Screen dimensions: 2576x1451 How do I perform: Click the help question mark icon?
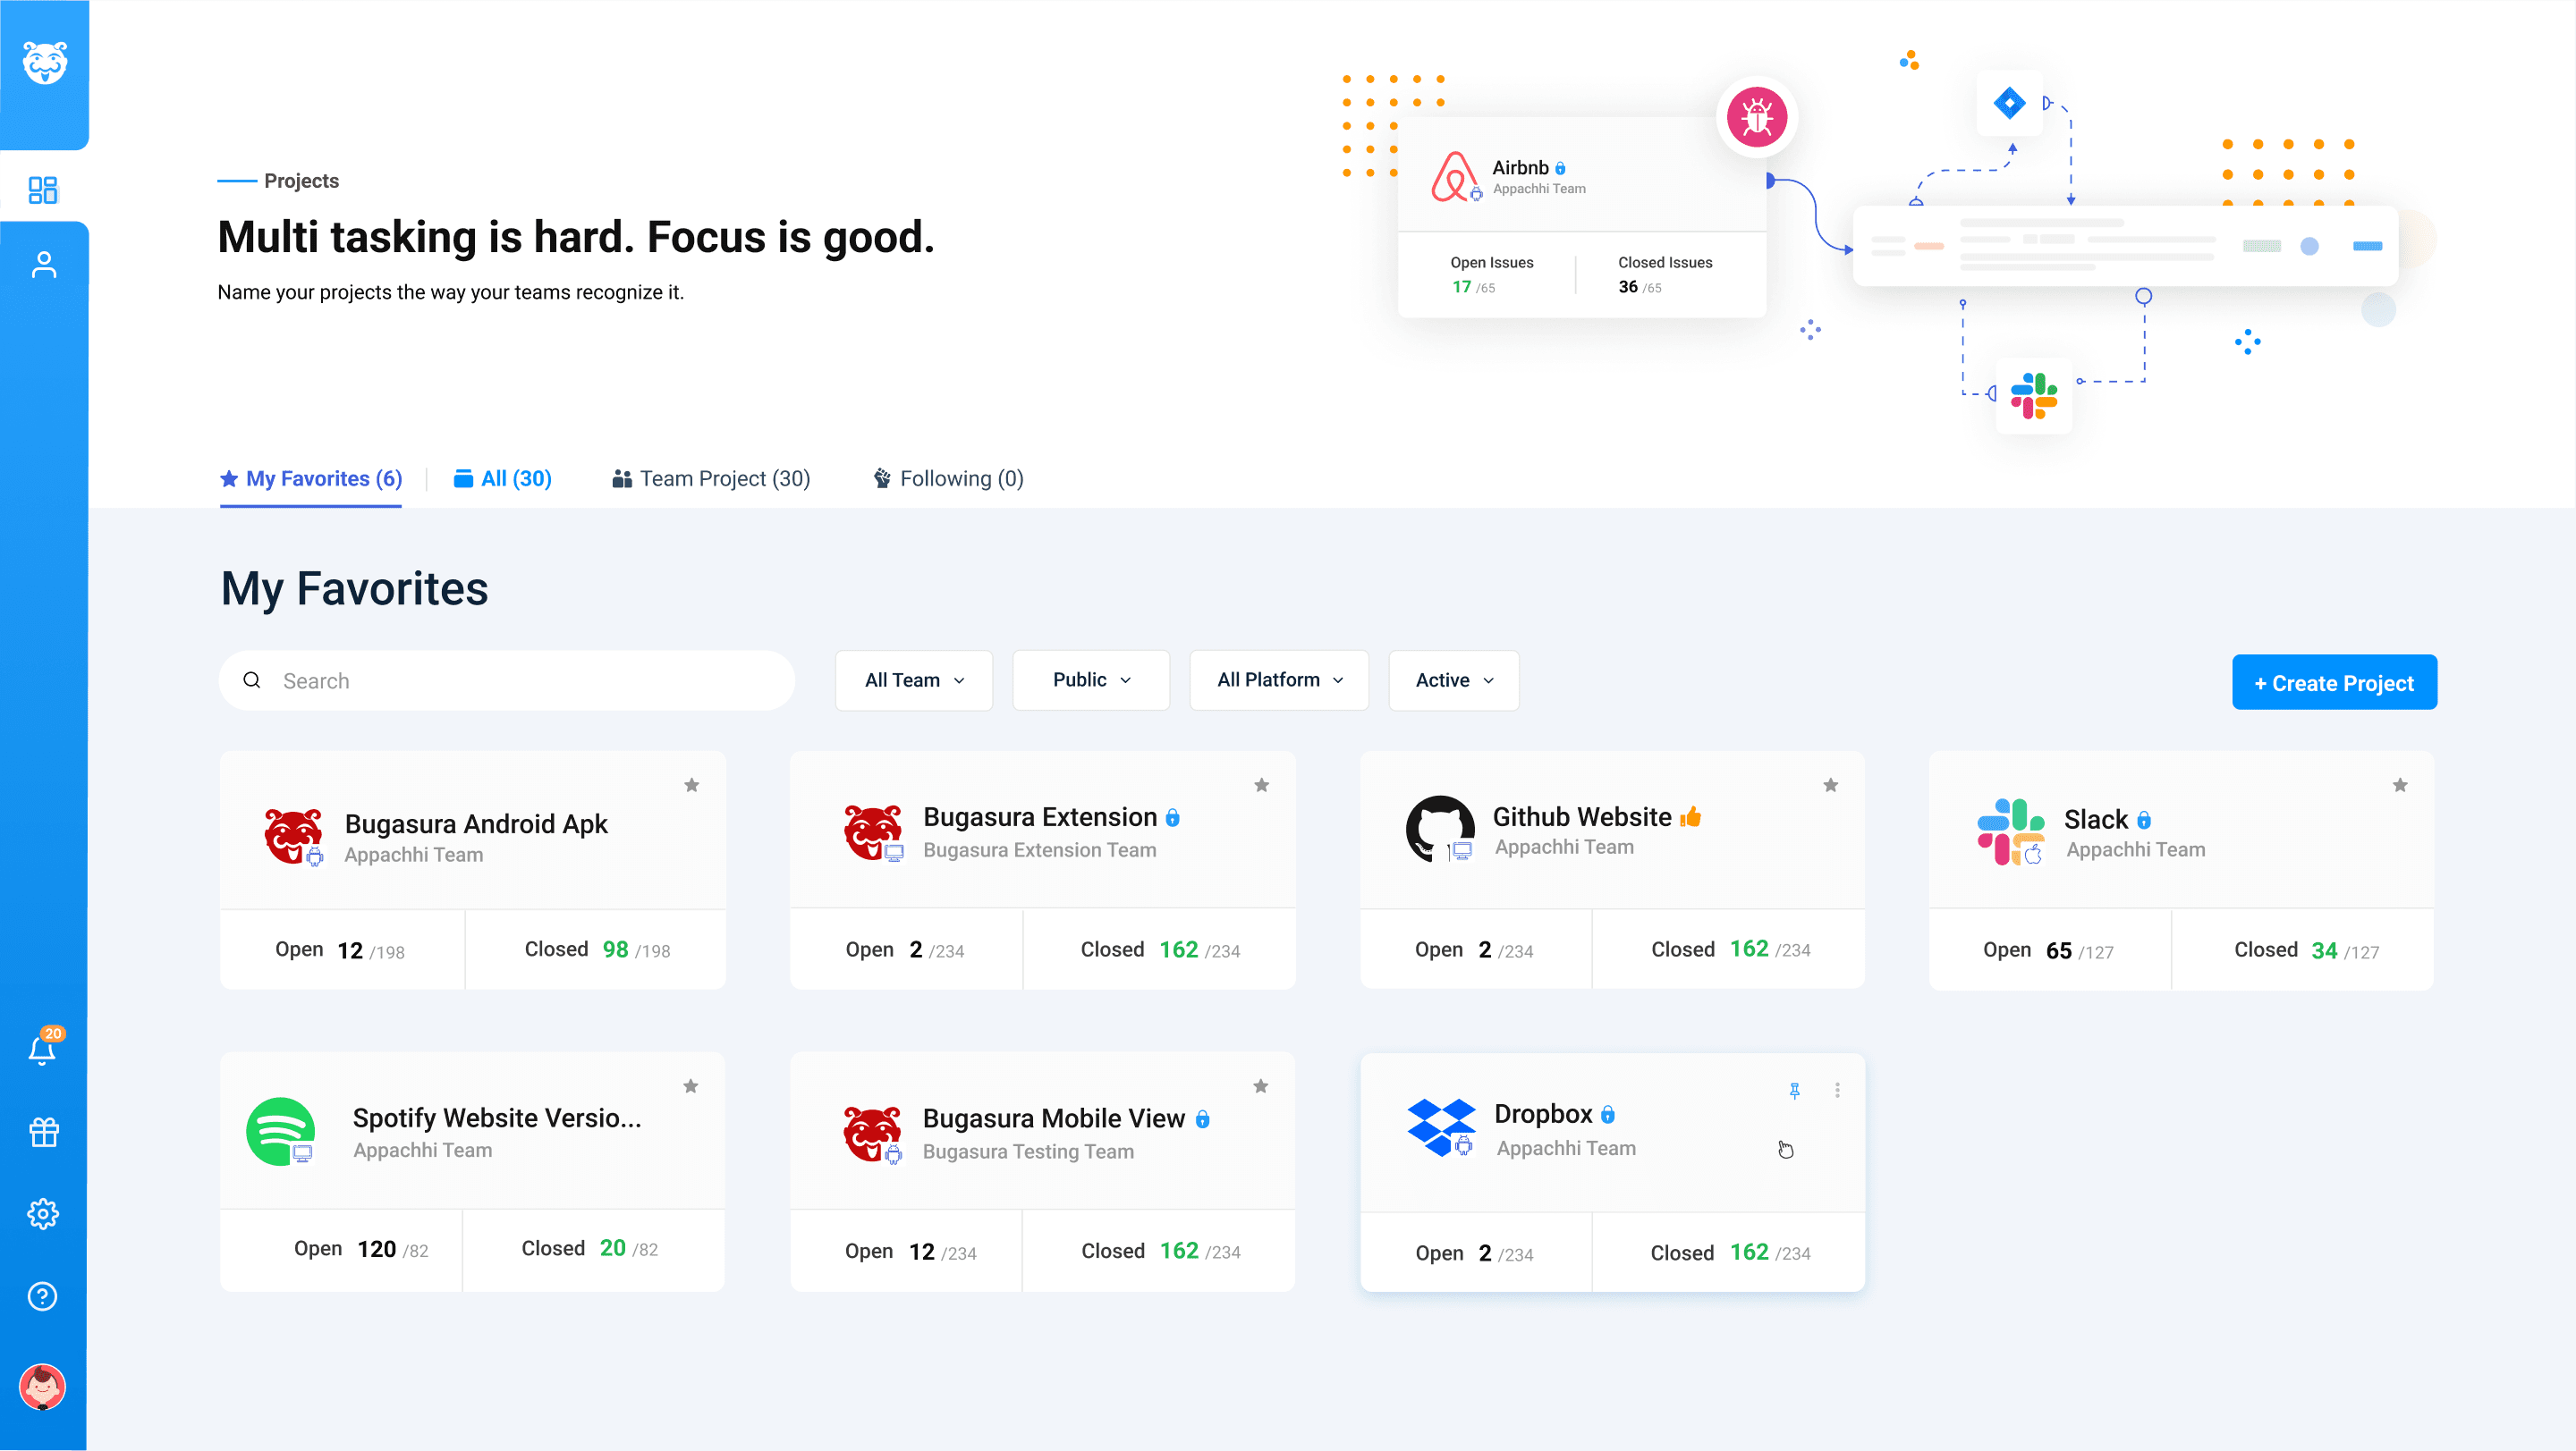pos(43,1296)
